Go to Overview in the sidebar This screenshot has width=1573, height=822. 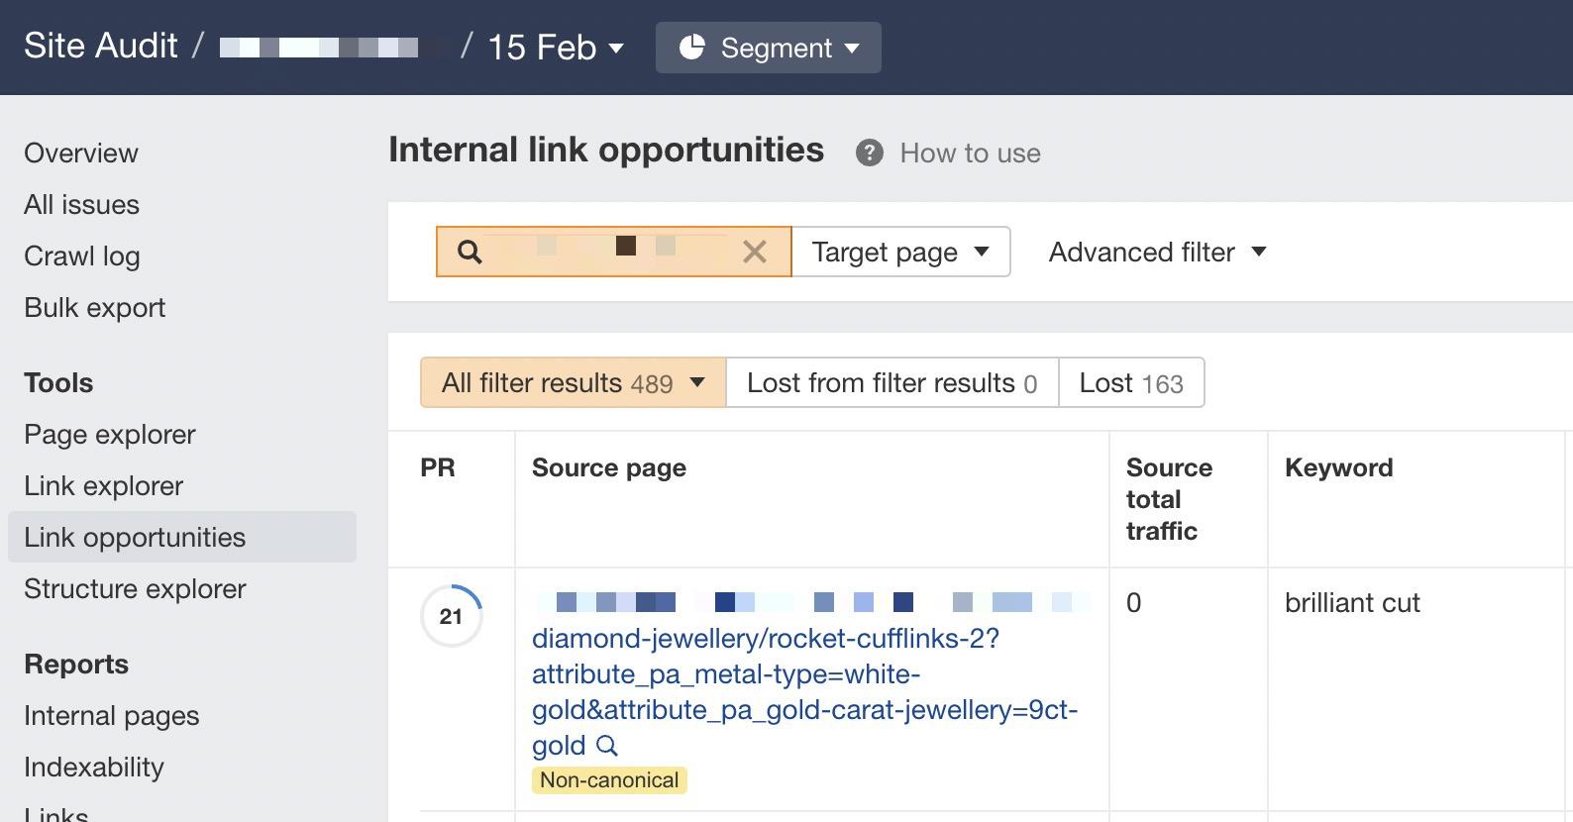[80, 153]
